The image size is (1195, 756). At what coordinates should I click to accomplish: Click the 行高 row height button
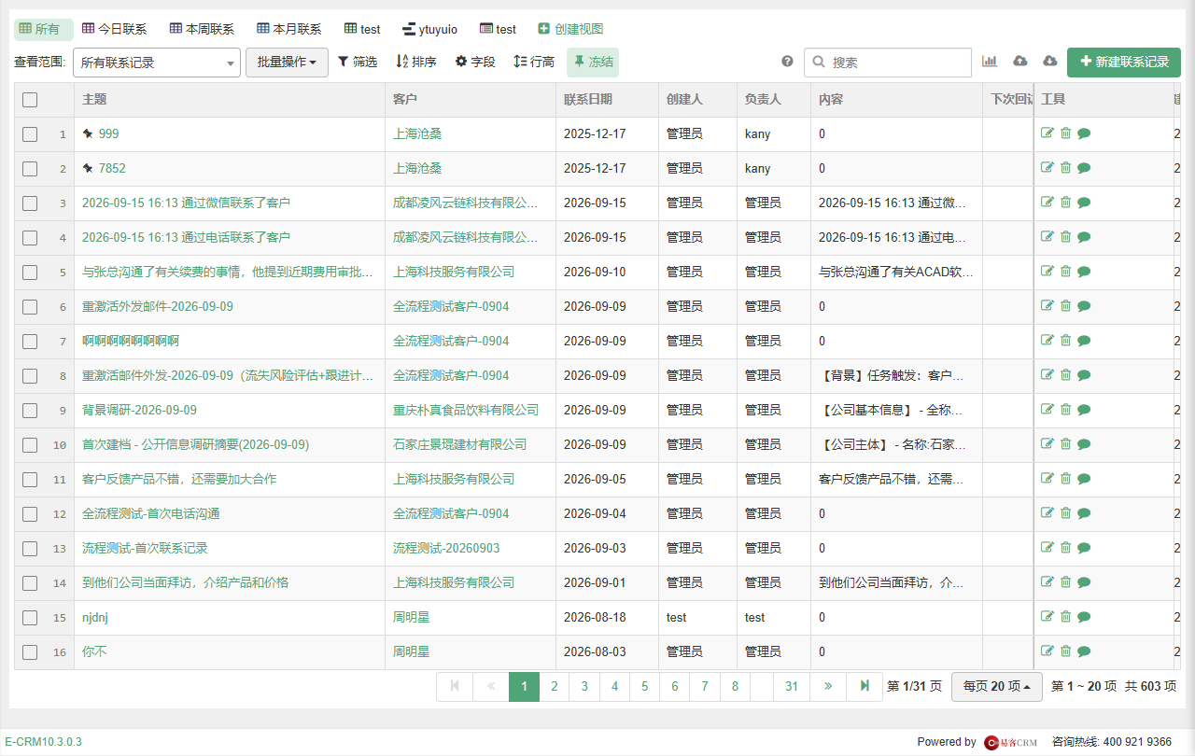(x=534, y=63)
